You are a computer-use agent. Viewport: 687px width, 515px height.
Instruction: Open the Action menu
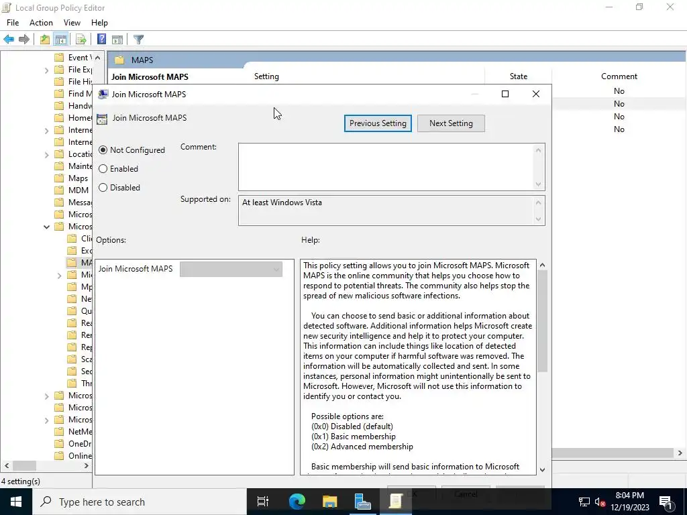tap(41, 23)
